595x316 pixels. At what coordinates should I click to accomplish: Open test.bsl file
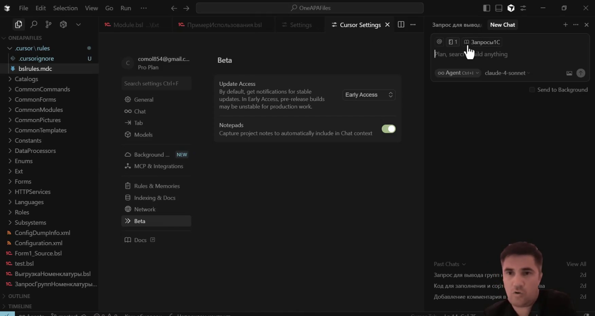tap(49, 263)
